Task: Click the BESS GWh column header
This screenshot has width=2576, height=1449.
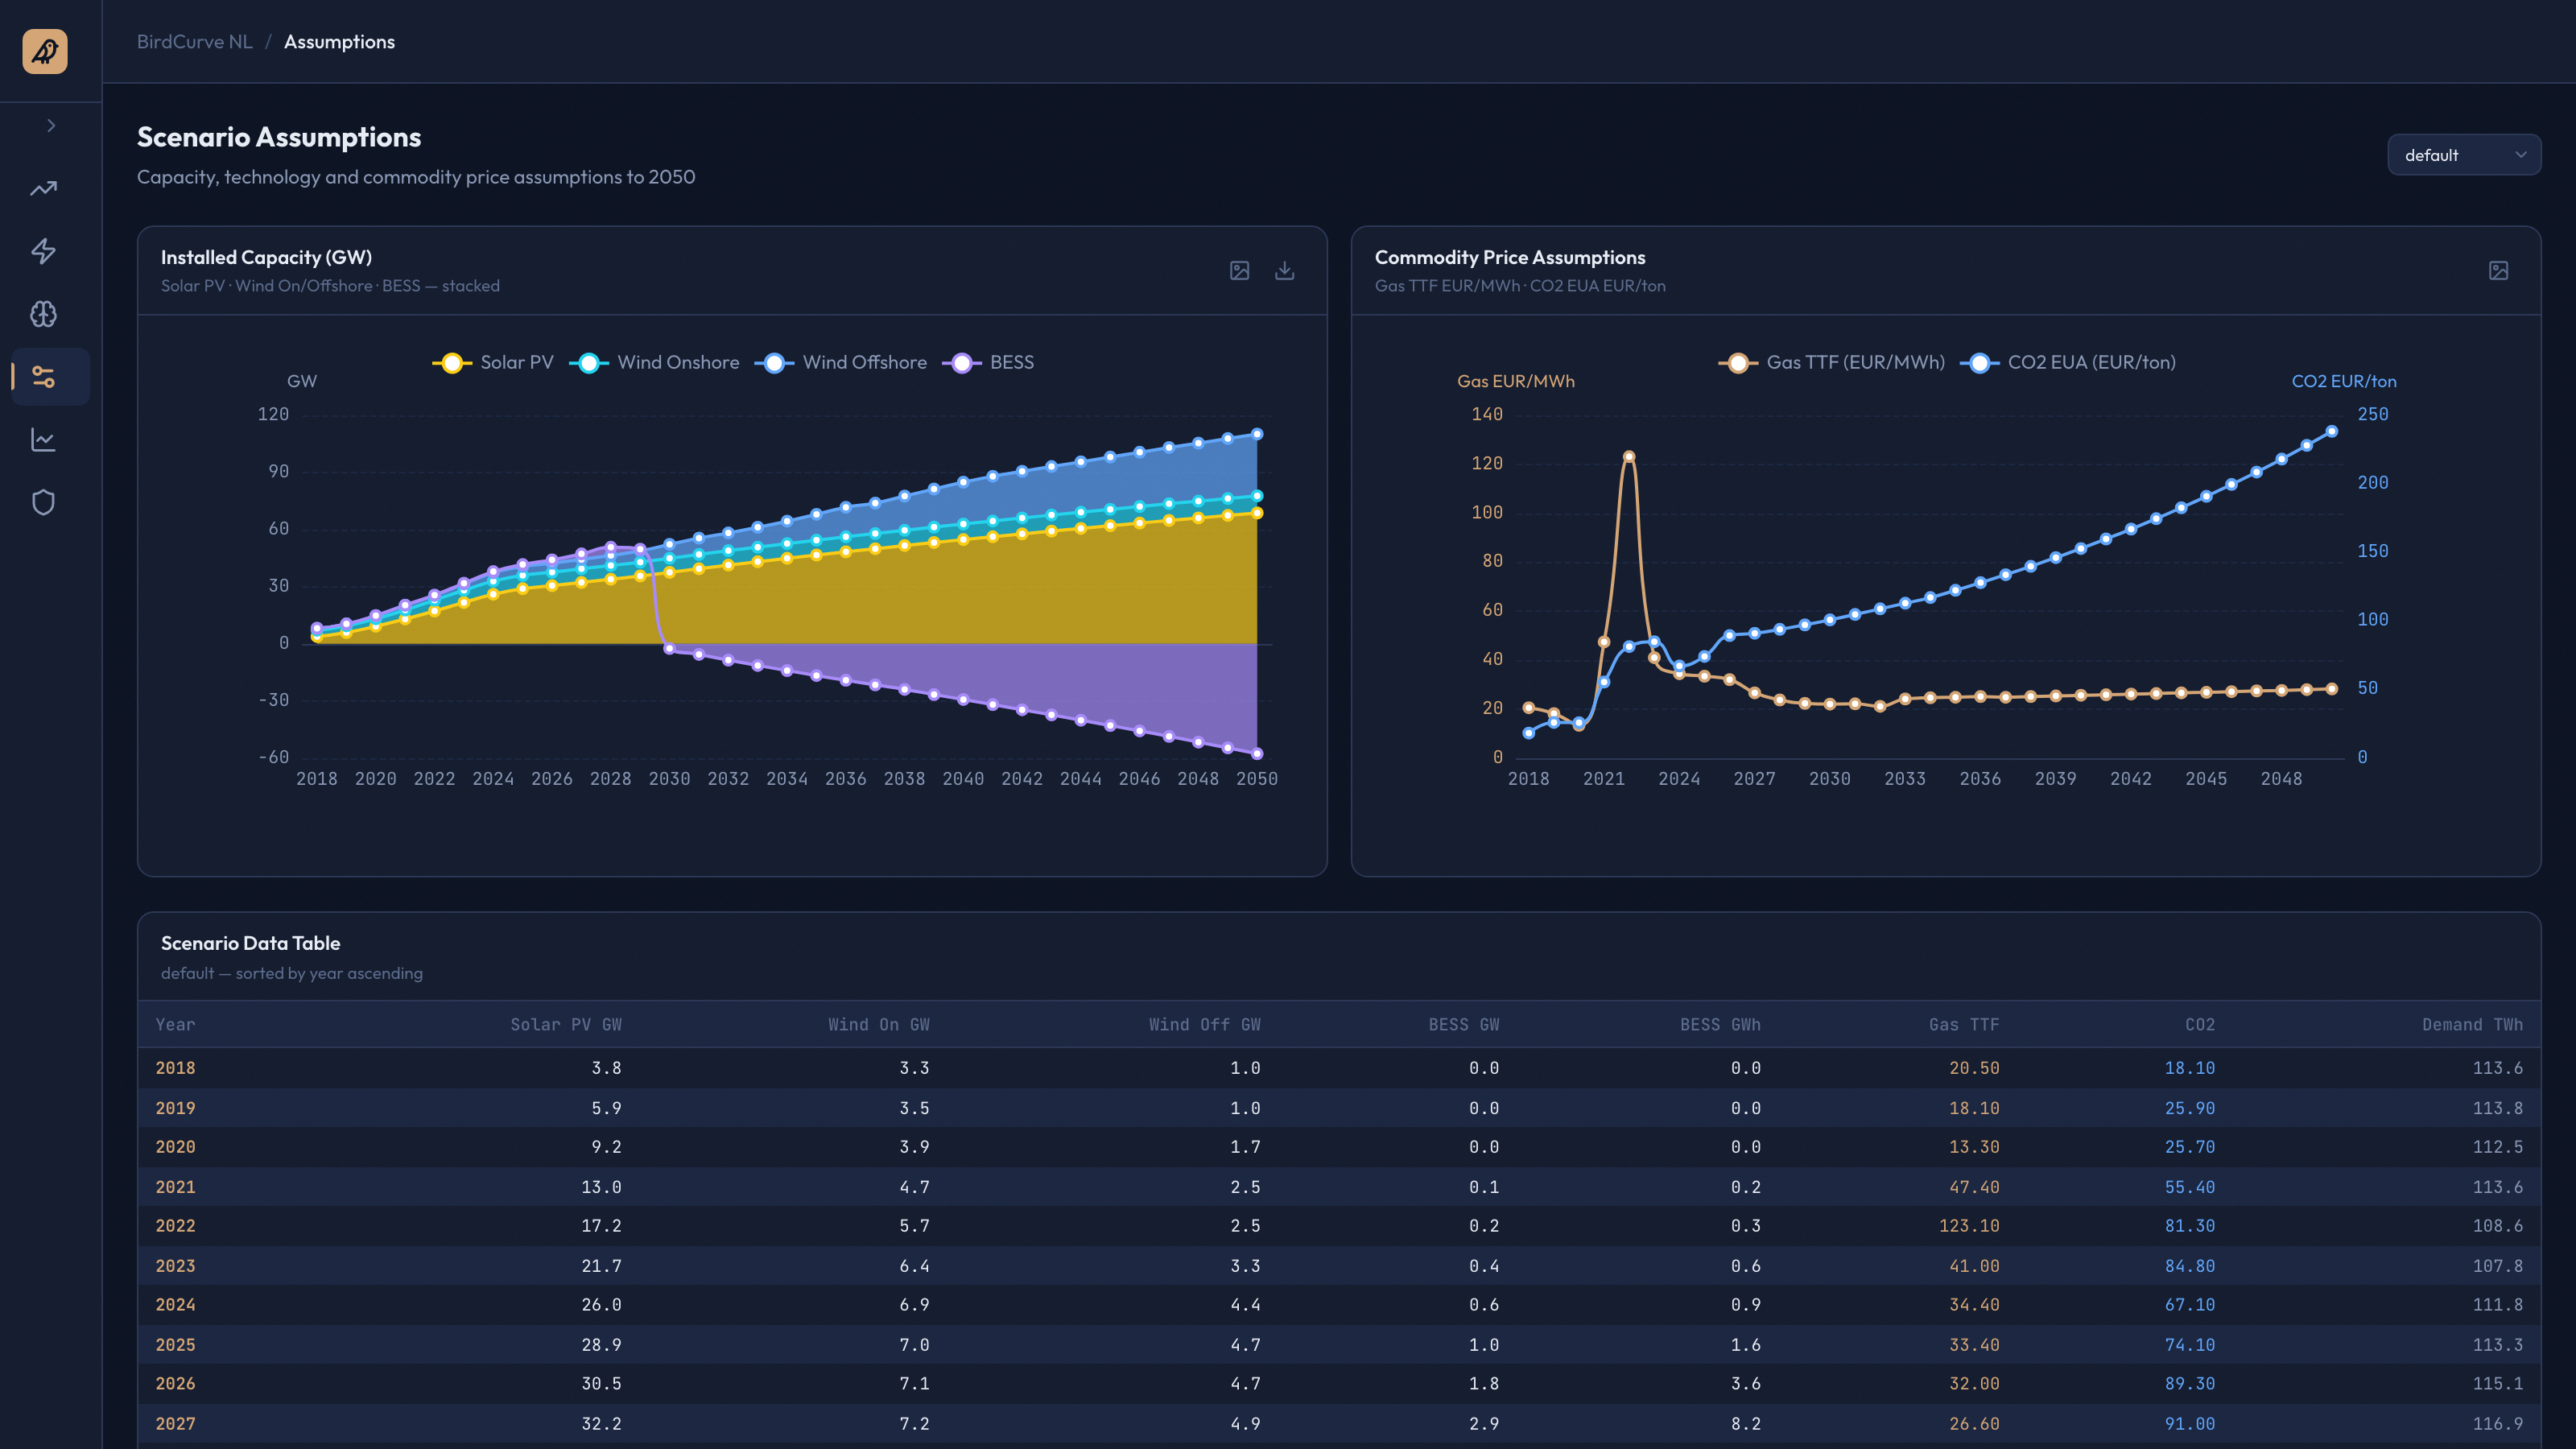Action: pos(1720,1024)
